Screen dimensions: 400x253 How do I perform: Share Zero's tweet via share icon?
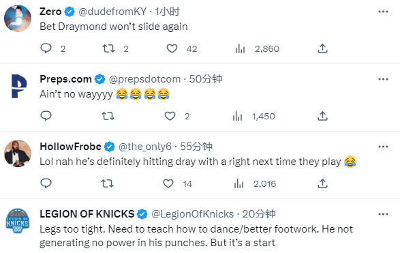322,48
